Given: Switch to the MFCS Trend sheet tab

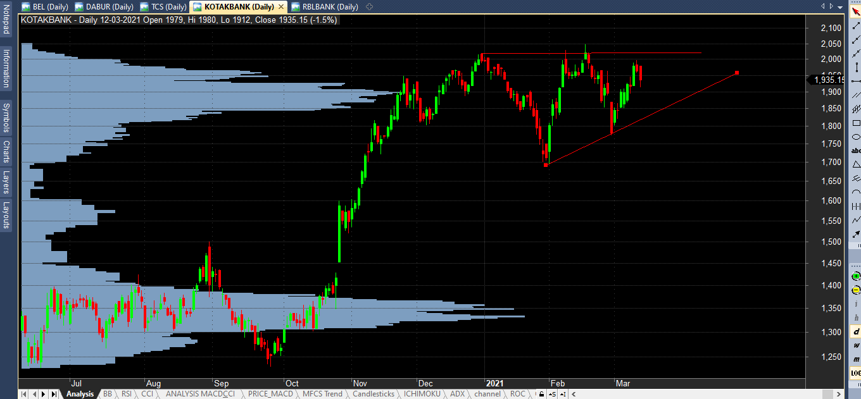Looking at the screenshot, I should (x=322, y=394).
